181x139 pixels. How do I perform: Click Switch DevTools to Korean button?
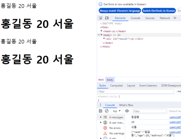pyautogui.click(x=159, y=11)
